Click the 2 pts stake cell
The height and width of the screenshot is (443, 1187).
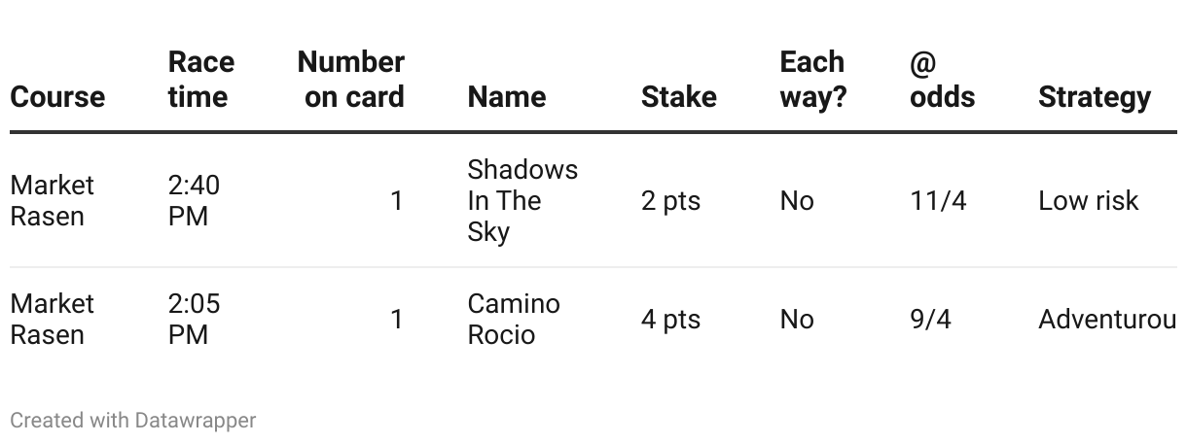tap(670, 201)
